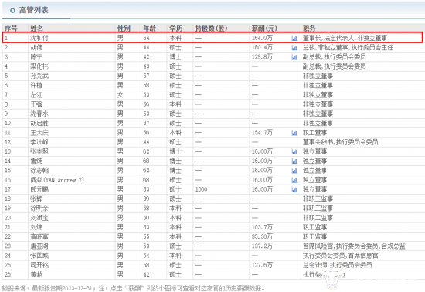
Task: Select the name 王大庆
Action: pyautogui.click(x=39, y=133)
